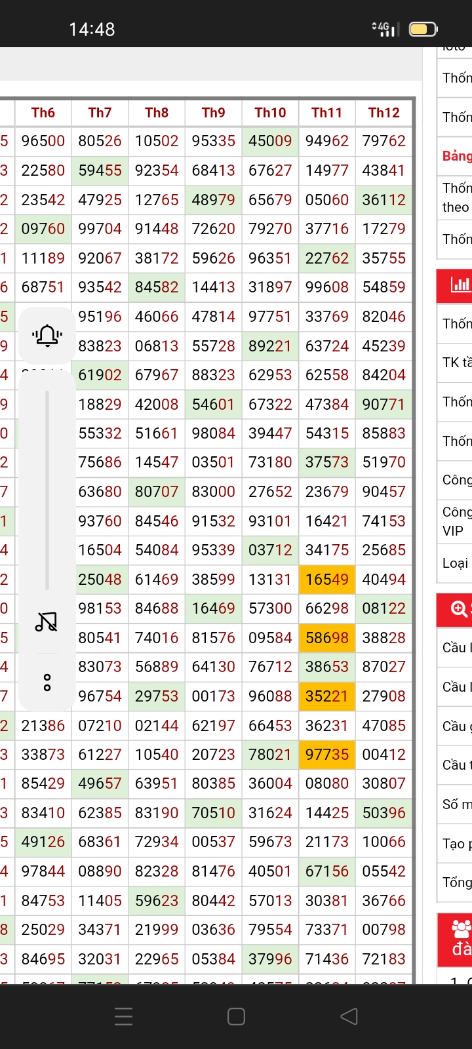Toggle media mute with crossed-out music note
This screenshot has width=472, height=1049.
pyautogui.click(x=47, y=621)
